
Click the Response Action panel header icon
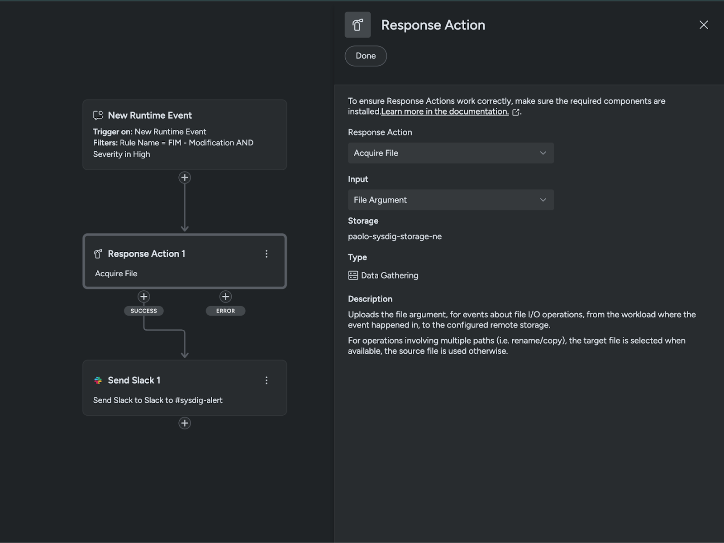coord(357,25)
